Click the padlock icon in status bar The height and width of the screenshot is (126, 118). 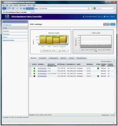coord(113,123)
